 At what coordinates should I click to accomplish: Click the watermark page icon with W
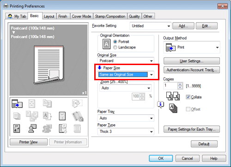(62, 116)
